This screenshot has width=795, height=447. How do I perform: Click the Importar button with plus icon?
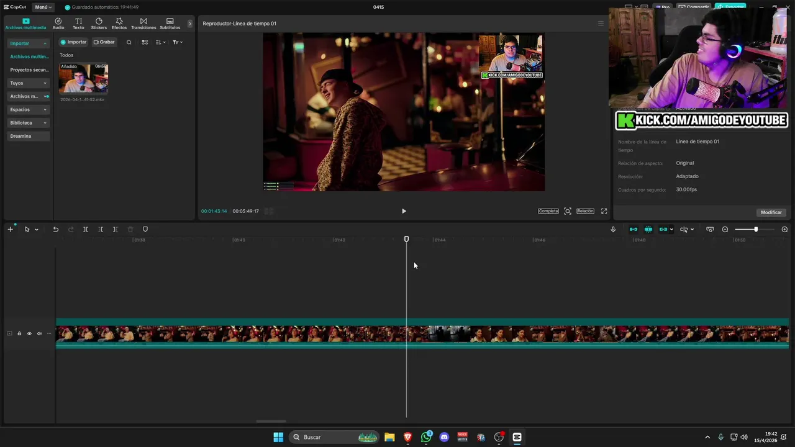click(x=73, y=42)
